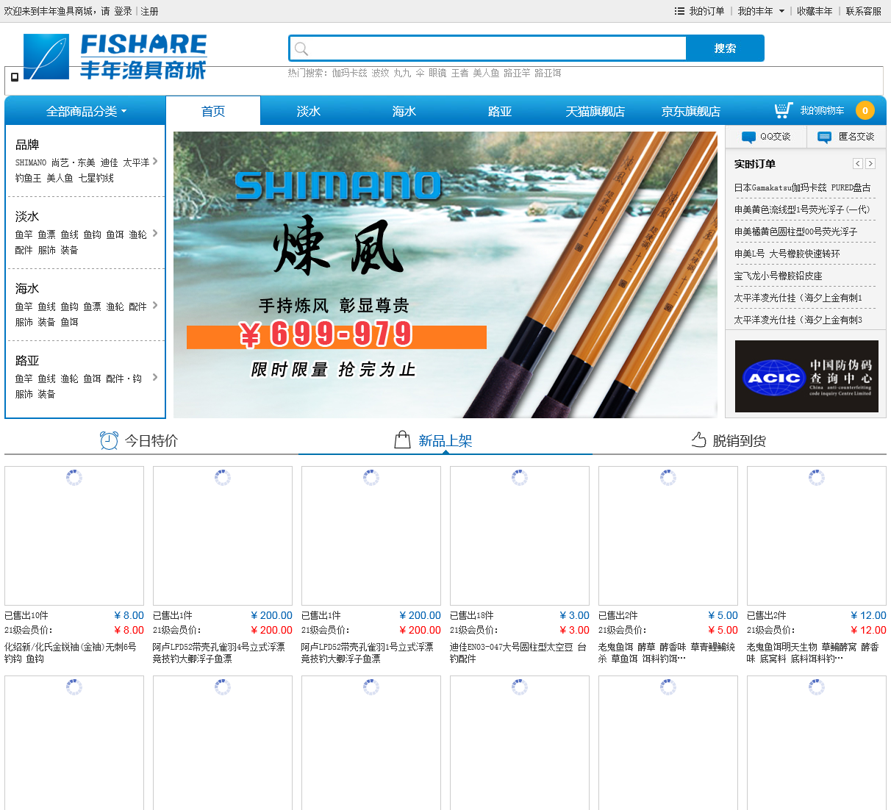Click hot search term 伽玛卡兹
Image resolution: width=891 pixels, height=810 pixels.
349,73
